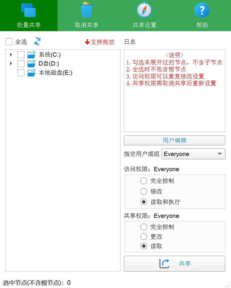Switch to the 取消共享 tab
This screenshot has height=288, width=231.
tap(86, 16)
